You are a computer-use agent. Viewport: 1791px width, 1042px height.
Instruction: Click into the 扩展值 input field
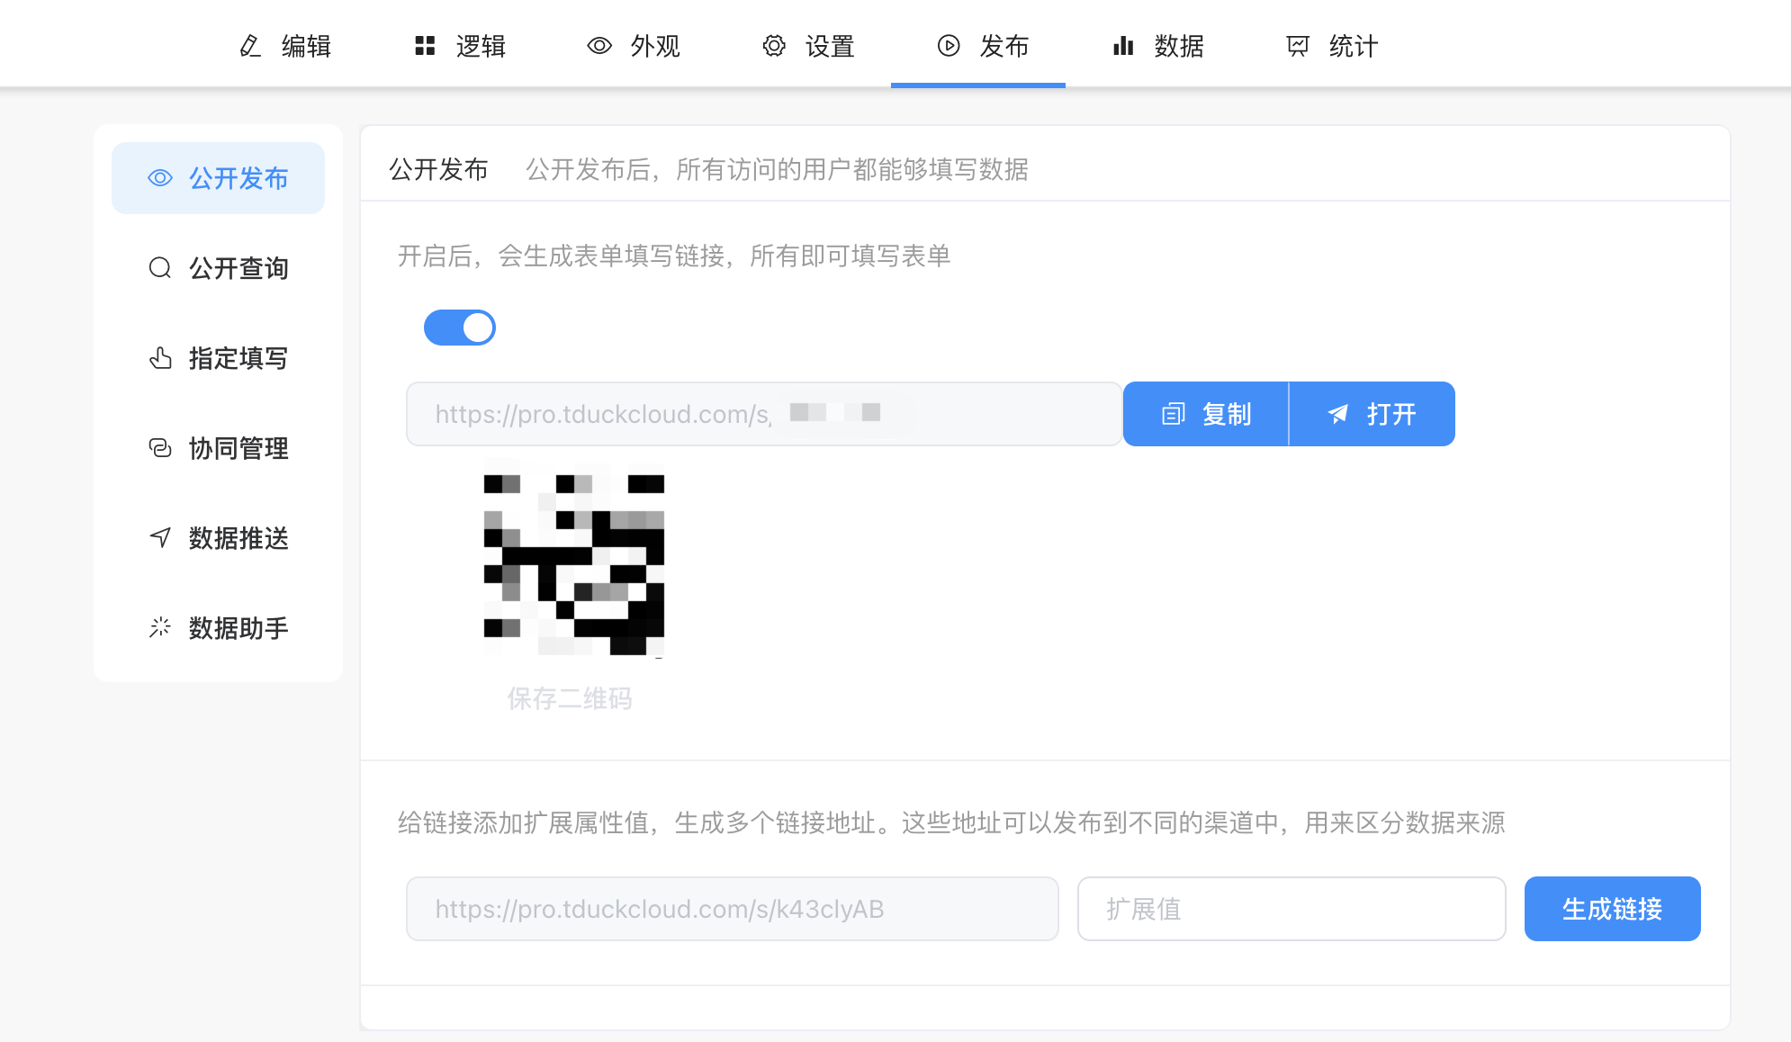1291,909
